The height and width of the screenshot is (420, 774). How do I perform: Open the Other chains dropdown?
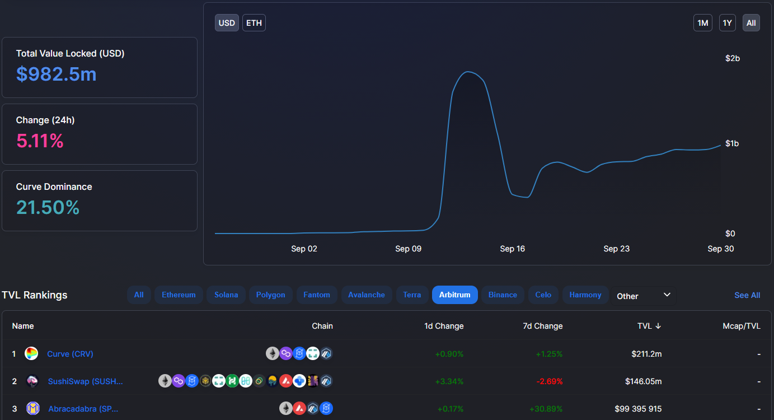click(x=643, y=296)
